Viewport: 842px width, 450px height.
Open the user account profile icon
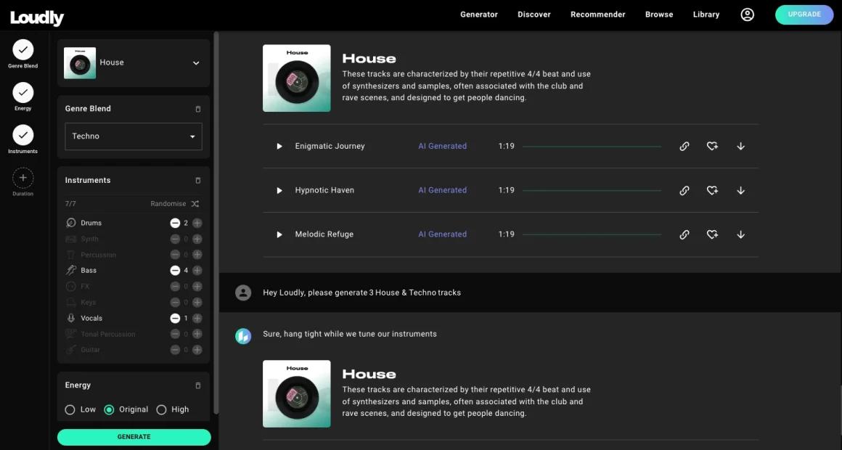(747, 15)
